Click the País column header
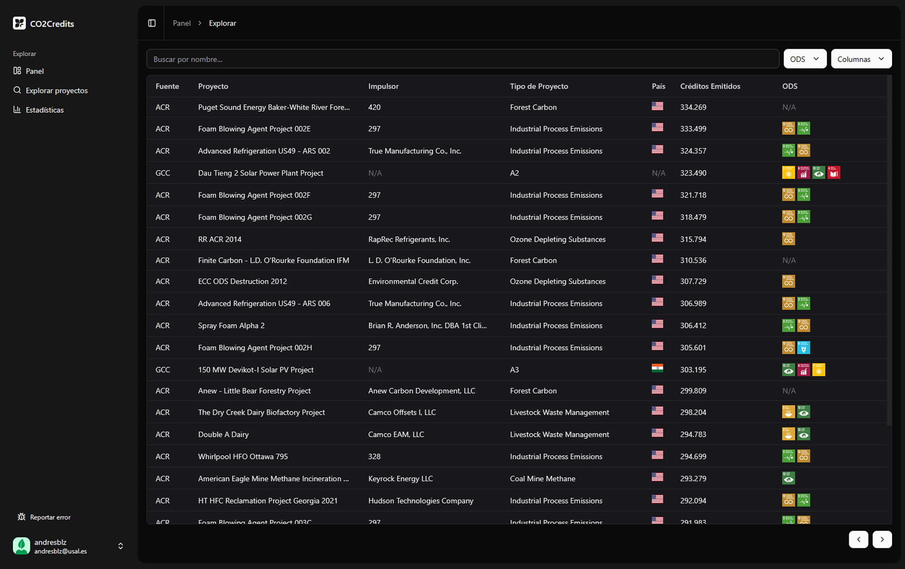 point(659,86)
